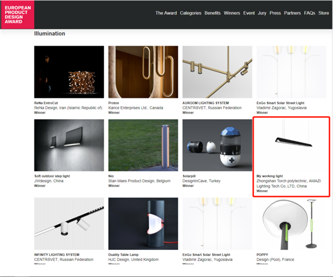Click Stan Maes Product Design, Belgium text
Screen dimensions: 333x277
(139, 181)
